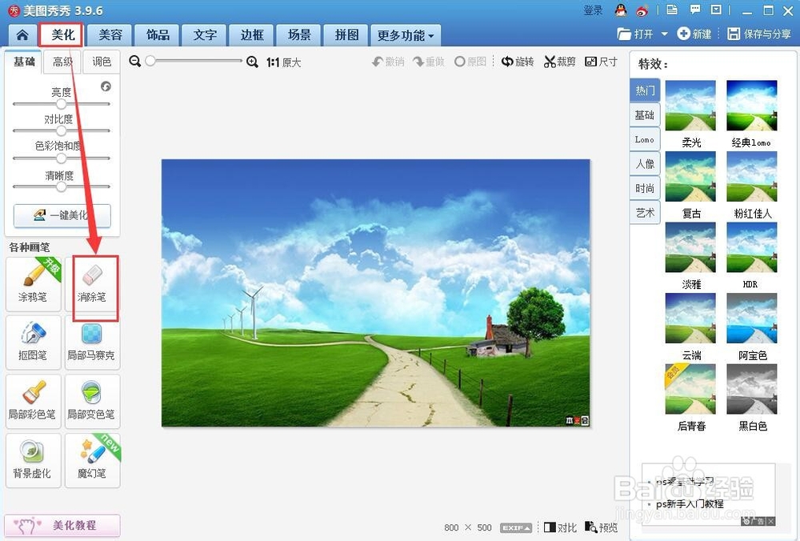Reset adjustments with the circular reset icon

[106, 86]
